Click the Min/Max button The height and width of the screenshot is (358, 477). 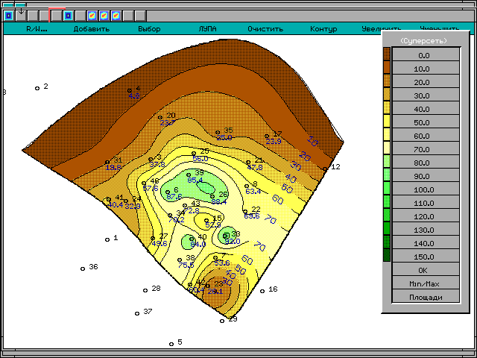tap(423, 283)
